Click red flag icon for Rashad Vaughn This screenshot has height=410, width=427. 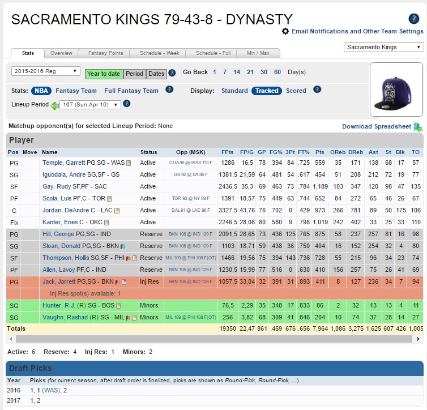(x=128, y=318)
